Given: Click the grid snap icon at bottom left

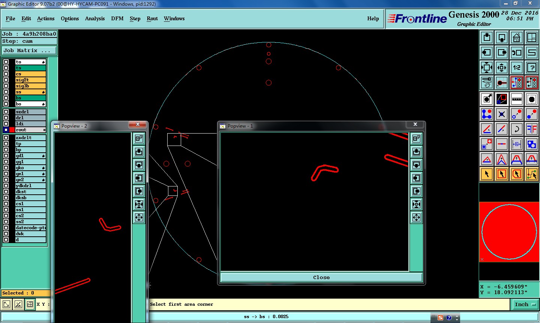Looking at the screenshot, I should pyautogui.click(x=30, y=304).
